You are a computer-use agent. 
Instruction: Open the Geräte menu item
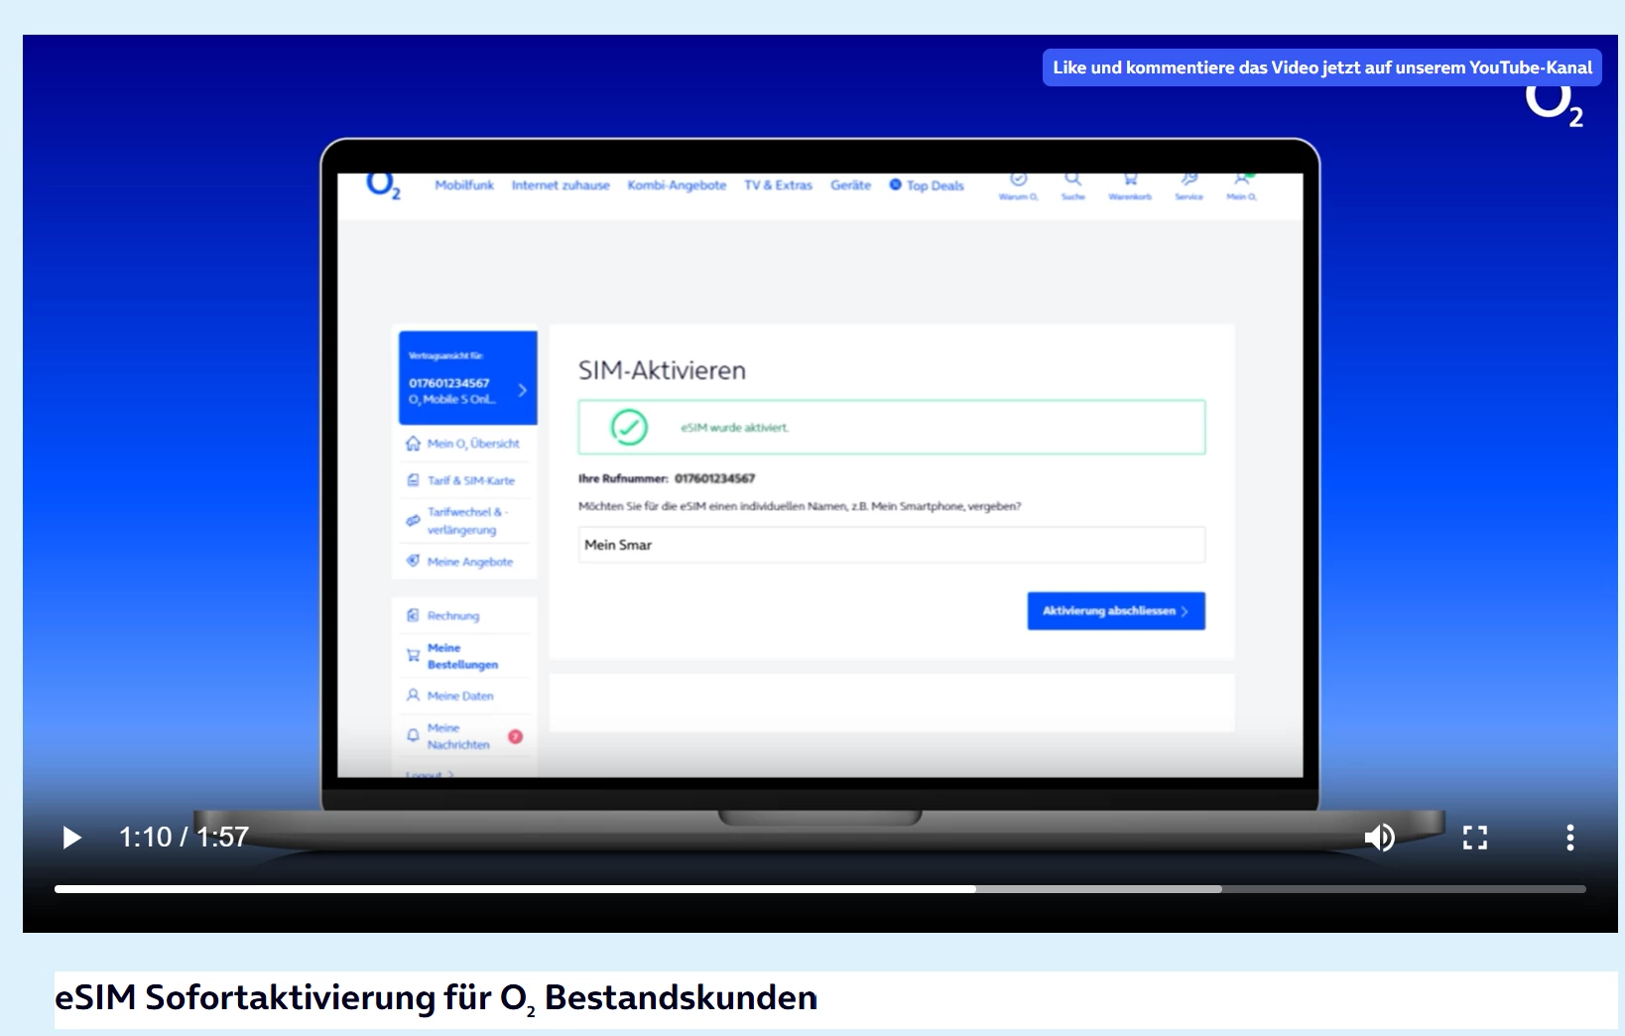(850, 186)
